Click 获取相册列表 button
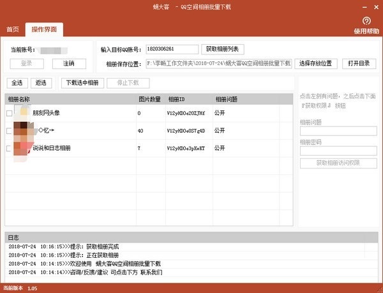This screenshot has height=293, width=383. [x=223, y=49]
